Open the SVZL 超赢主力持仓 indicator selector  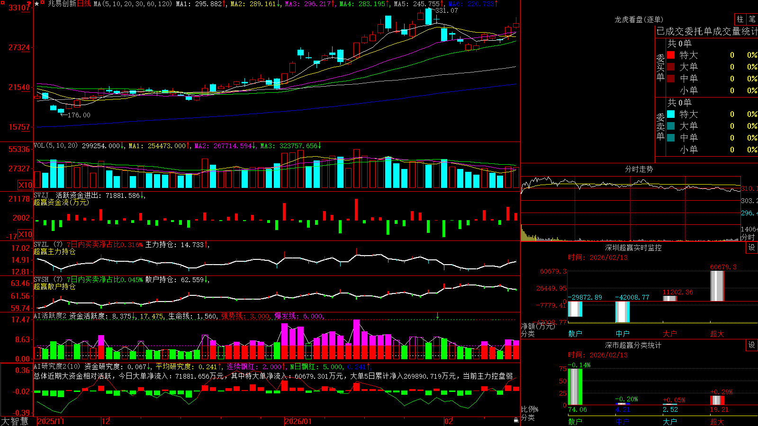[x=48, y=245]
